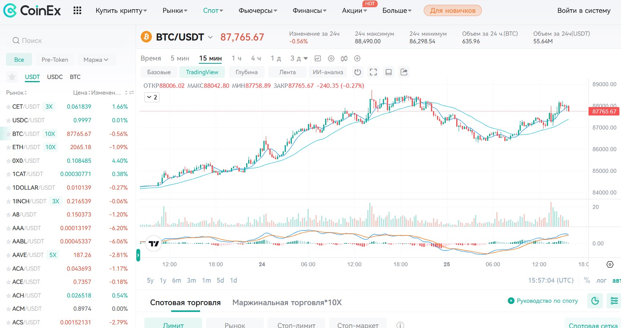Click Для новичков button

(x=453, y=10)
